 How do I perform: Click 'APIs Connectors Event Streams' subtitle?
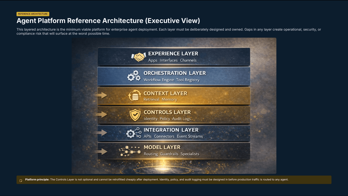coord(173,136)
